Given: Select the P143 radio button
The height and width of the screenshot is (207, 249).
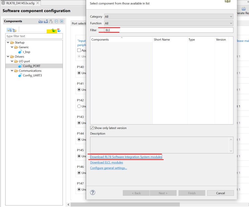Looking at the screenshot, I should pos(79,123).
